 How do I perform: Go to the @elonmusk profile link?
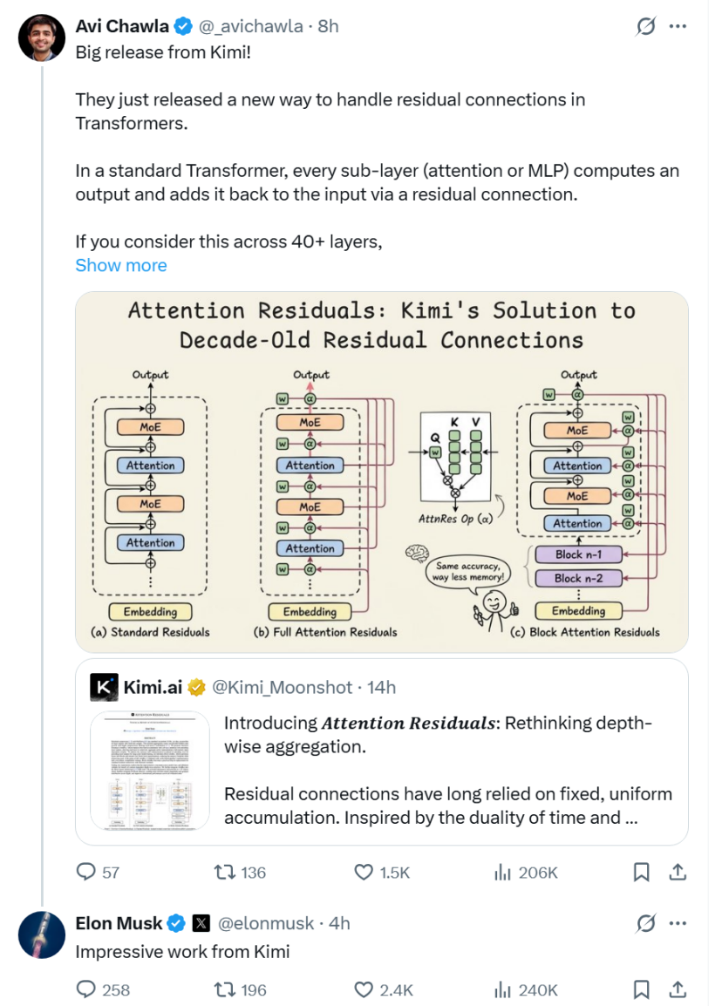coord(266,922)
